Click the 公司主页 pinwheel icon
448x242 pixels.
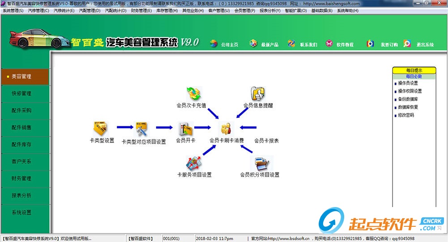[214, 44]
